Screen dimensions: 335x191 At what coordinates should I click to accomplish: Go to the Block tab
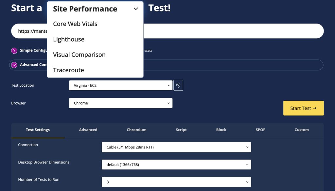pos(221,130)
